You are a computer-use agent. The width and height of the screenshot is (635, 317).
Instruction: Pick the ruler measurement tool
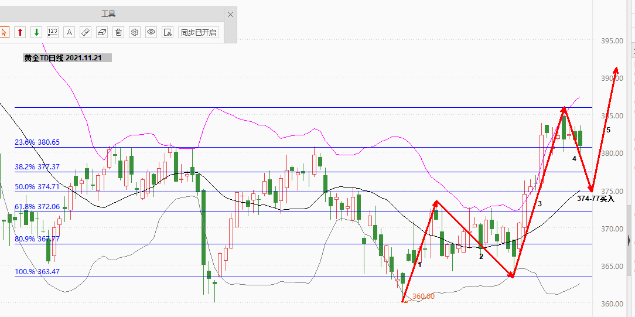[x=86, y=32]
